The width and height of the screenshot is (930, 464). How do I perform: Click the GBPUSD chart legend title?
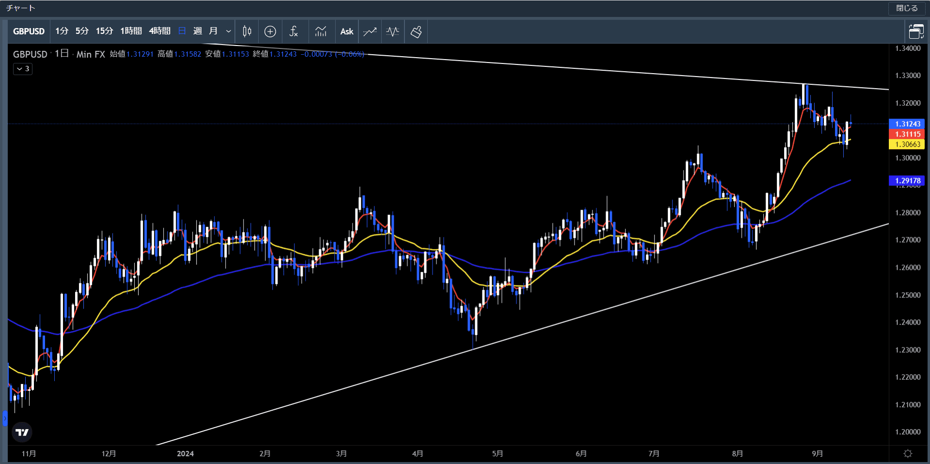click(30, 54)
